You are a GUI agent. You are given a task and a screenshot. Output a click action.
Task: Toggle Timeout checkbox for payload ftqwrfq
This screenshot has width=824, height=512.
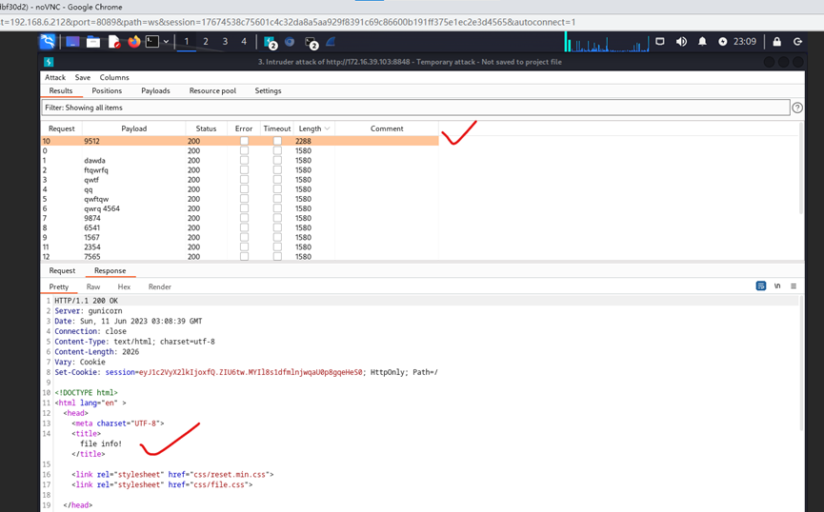point(277,170)
